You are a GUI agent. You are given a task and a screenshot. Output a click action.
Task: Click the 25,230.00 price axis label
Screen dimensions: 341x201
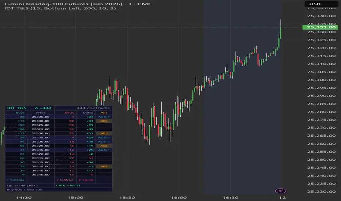pyautogui.click(x=321, y=191)
